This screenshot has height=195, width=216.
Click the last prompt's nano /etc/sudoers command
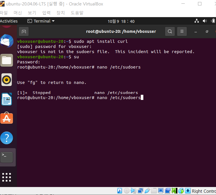(x=119, y=98)
